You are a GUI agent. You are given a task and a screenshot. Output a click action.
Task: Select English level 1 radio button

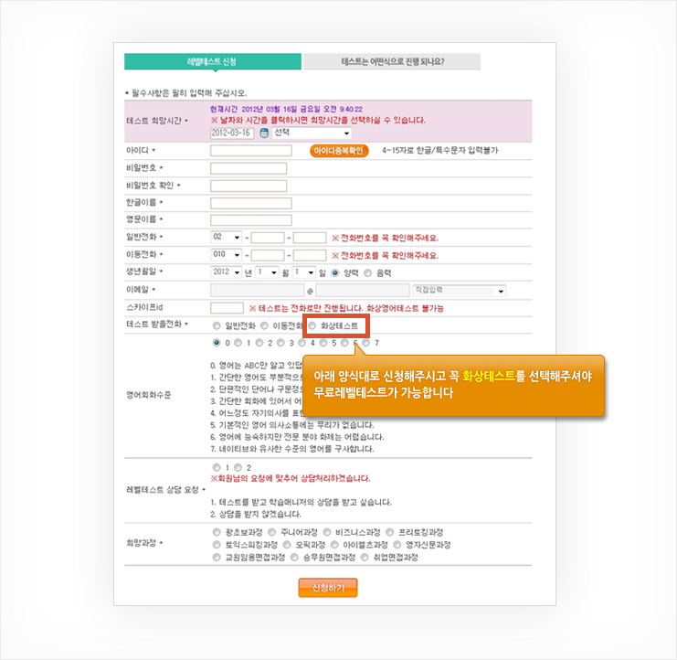[238, 343]
